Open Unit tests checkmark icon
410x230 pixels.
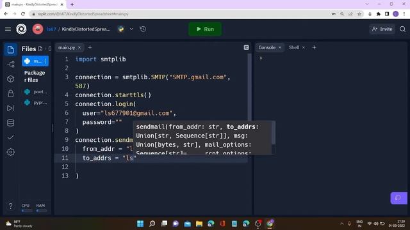10,137
